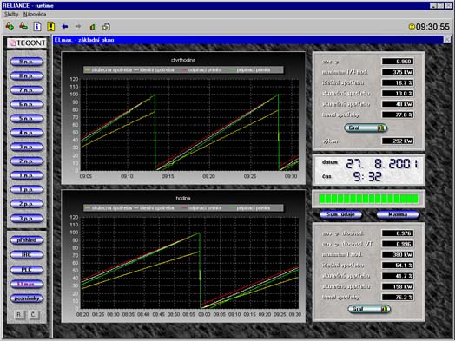The image size is (455, 341).
Task: Open the přehled overview button
Action: [x=27, y=240]
